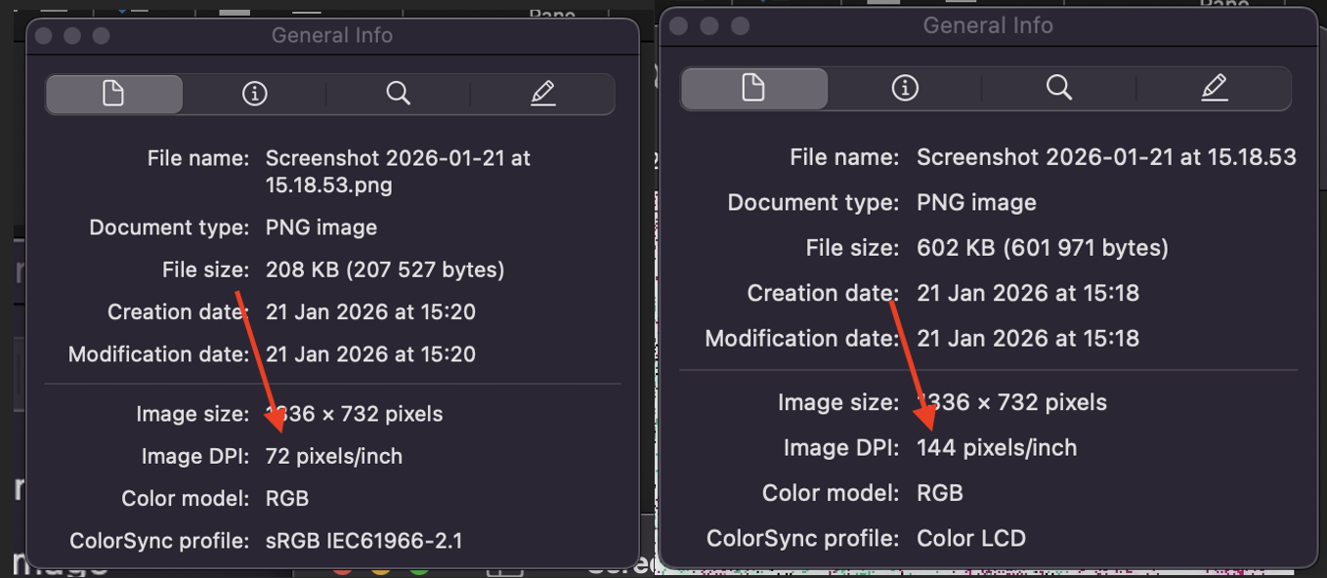Click modification date '21 Jan 2026 at 15:18'
This screenshot has width=1327, height=578.
(1028, 339)
